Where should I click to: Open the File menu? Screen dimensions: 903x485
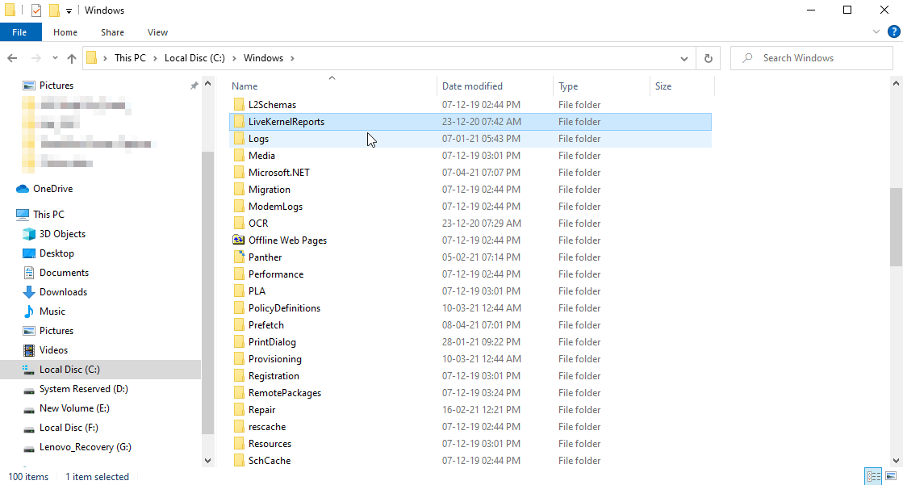click(20, 31)
